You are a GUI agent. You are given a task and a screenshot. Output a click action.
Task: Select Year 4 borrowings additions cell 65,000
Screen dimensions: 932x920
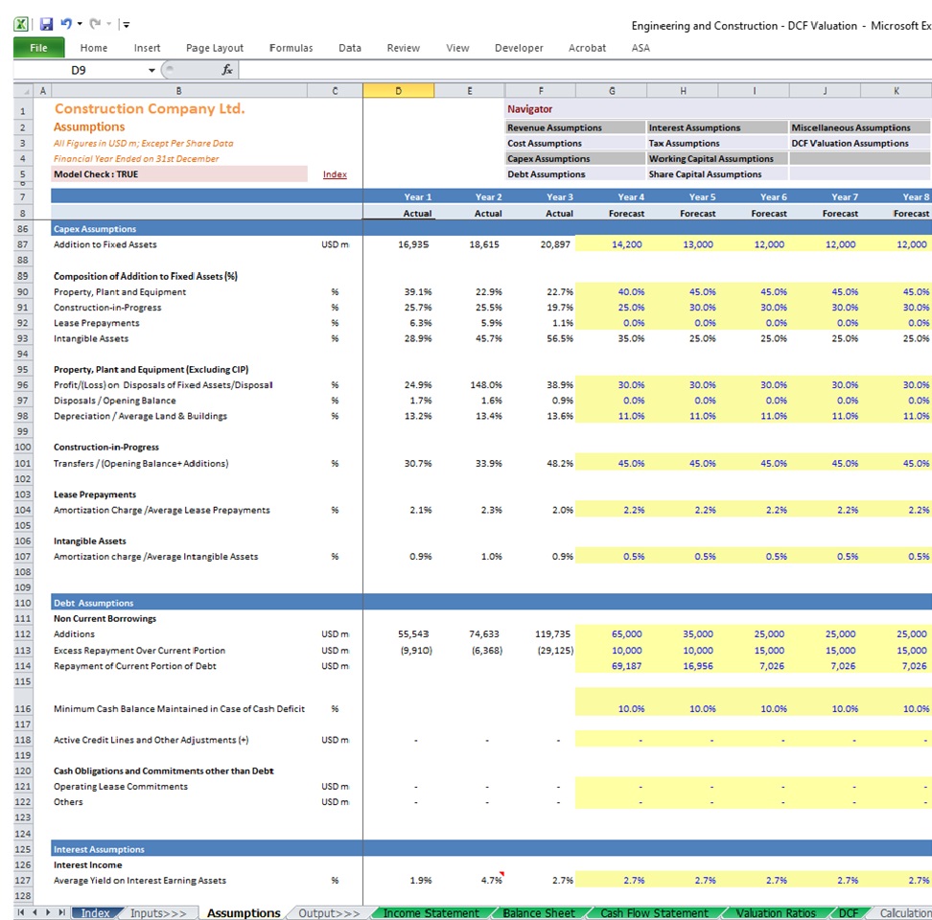pos(612,633)
